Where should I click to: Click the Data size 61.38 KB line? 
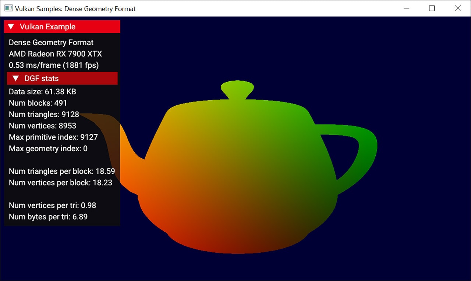pos(42,92)
